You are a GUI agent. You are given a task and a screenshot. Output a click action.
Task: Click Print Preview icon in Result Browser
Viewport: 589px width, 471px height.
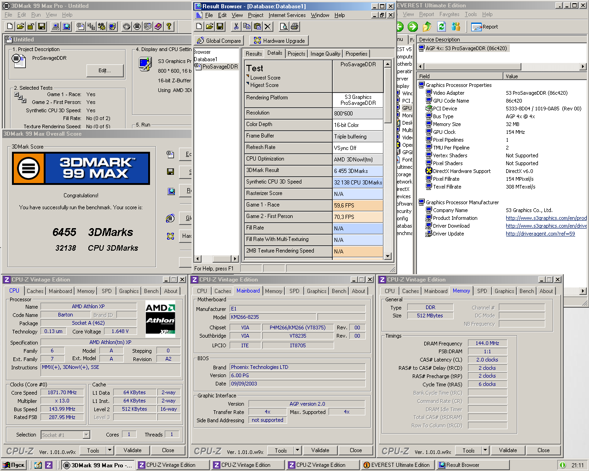[284, 27]
